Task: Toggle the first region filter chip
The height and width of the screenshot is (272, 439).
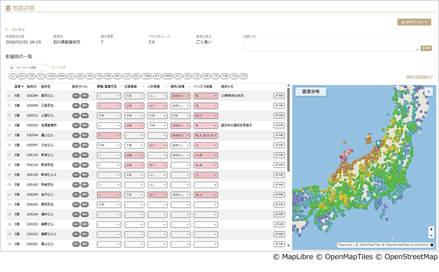Action: (x=12, y=77)
